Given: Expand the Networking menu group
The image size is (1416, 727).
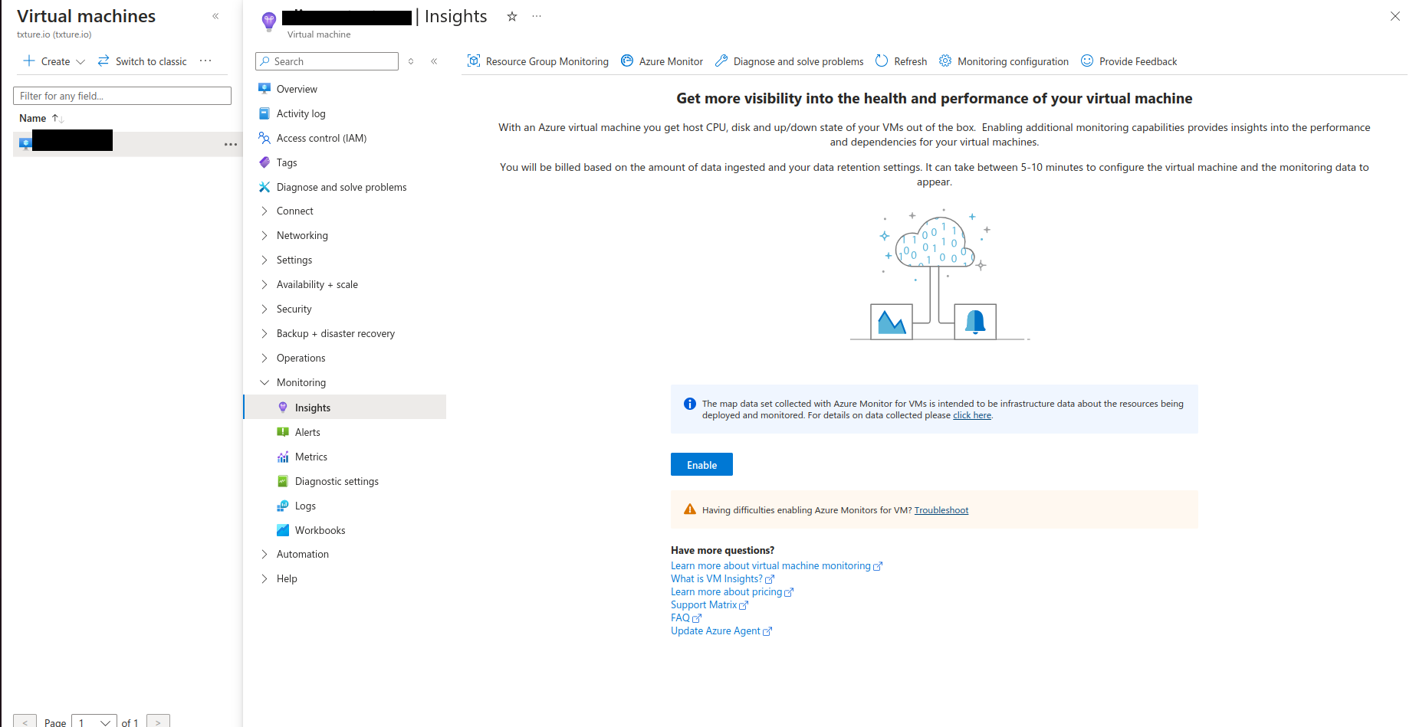Looking at the screenshot, I should [264, 235].
